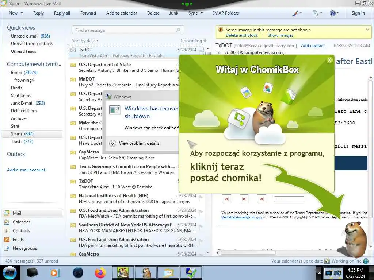Click the Sign in button
374x280 pixels.
pos(358,13)
